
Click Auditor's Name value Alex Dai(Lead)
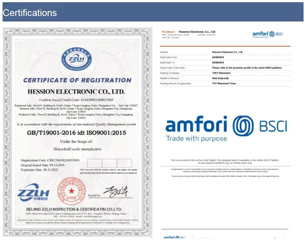point(220,78)
